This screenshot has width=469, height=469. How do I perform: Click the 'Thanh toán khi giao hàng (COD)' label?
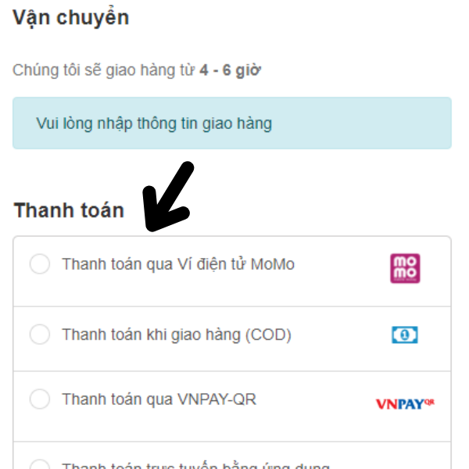click(177, 335)
